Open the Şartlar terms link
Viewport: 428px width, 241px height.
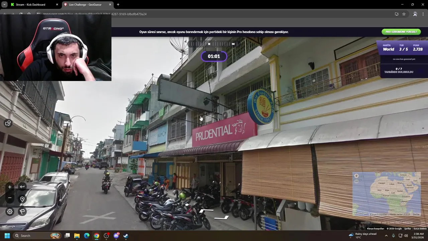[x=408, y=229]
